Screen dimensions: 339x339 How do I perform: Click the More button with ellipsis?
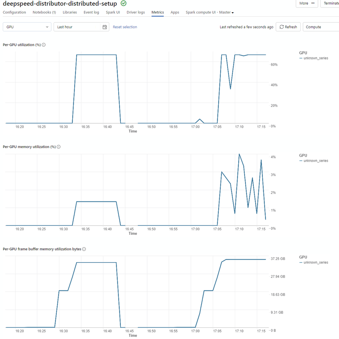(x=307, y=3)
